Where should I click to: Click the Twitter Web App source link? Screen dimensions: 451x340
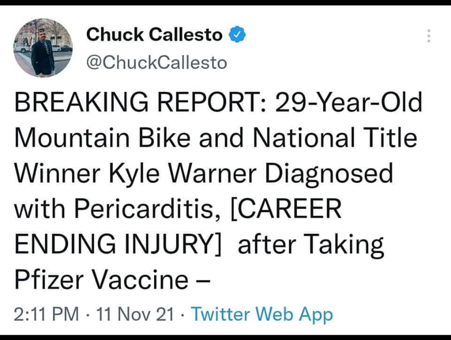click(262, 314)
